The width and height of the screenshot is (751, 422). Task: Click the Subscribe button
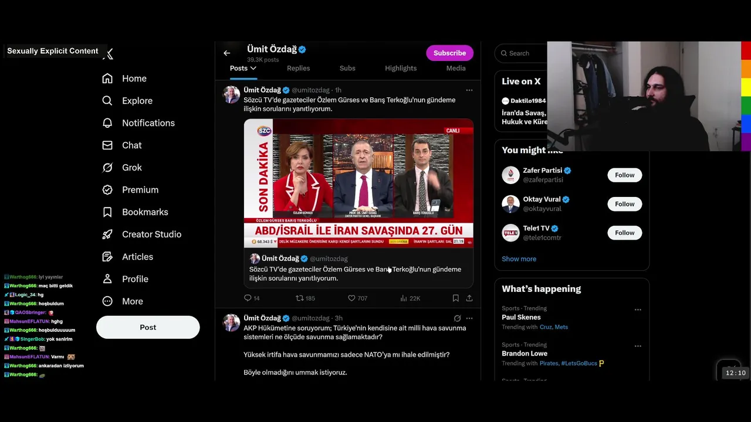point(449,53)
